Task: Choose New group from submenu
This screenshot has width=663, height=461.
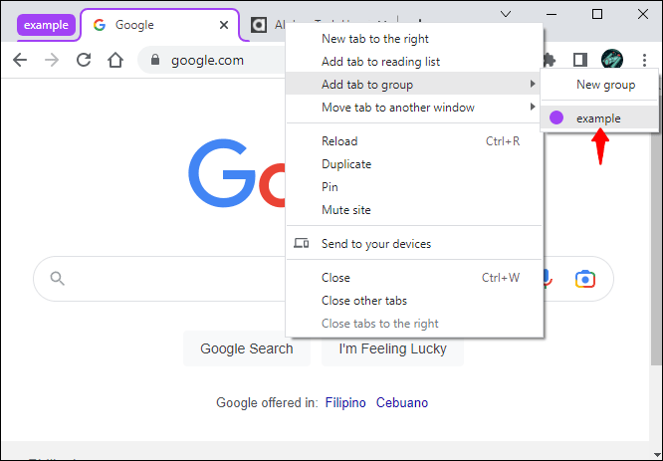Action: click(x=605, y=86)
